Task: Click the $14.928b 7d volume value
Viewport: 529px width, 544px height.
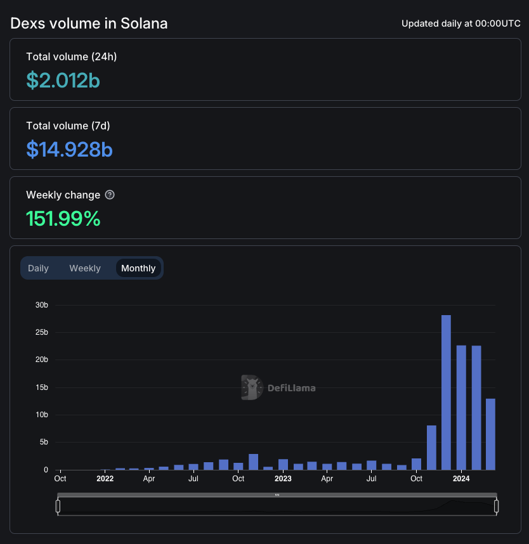Action: [69, 150]
